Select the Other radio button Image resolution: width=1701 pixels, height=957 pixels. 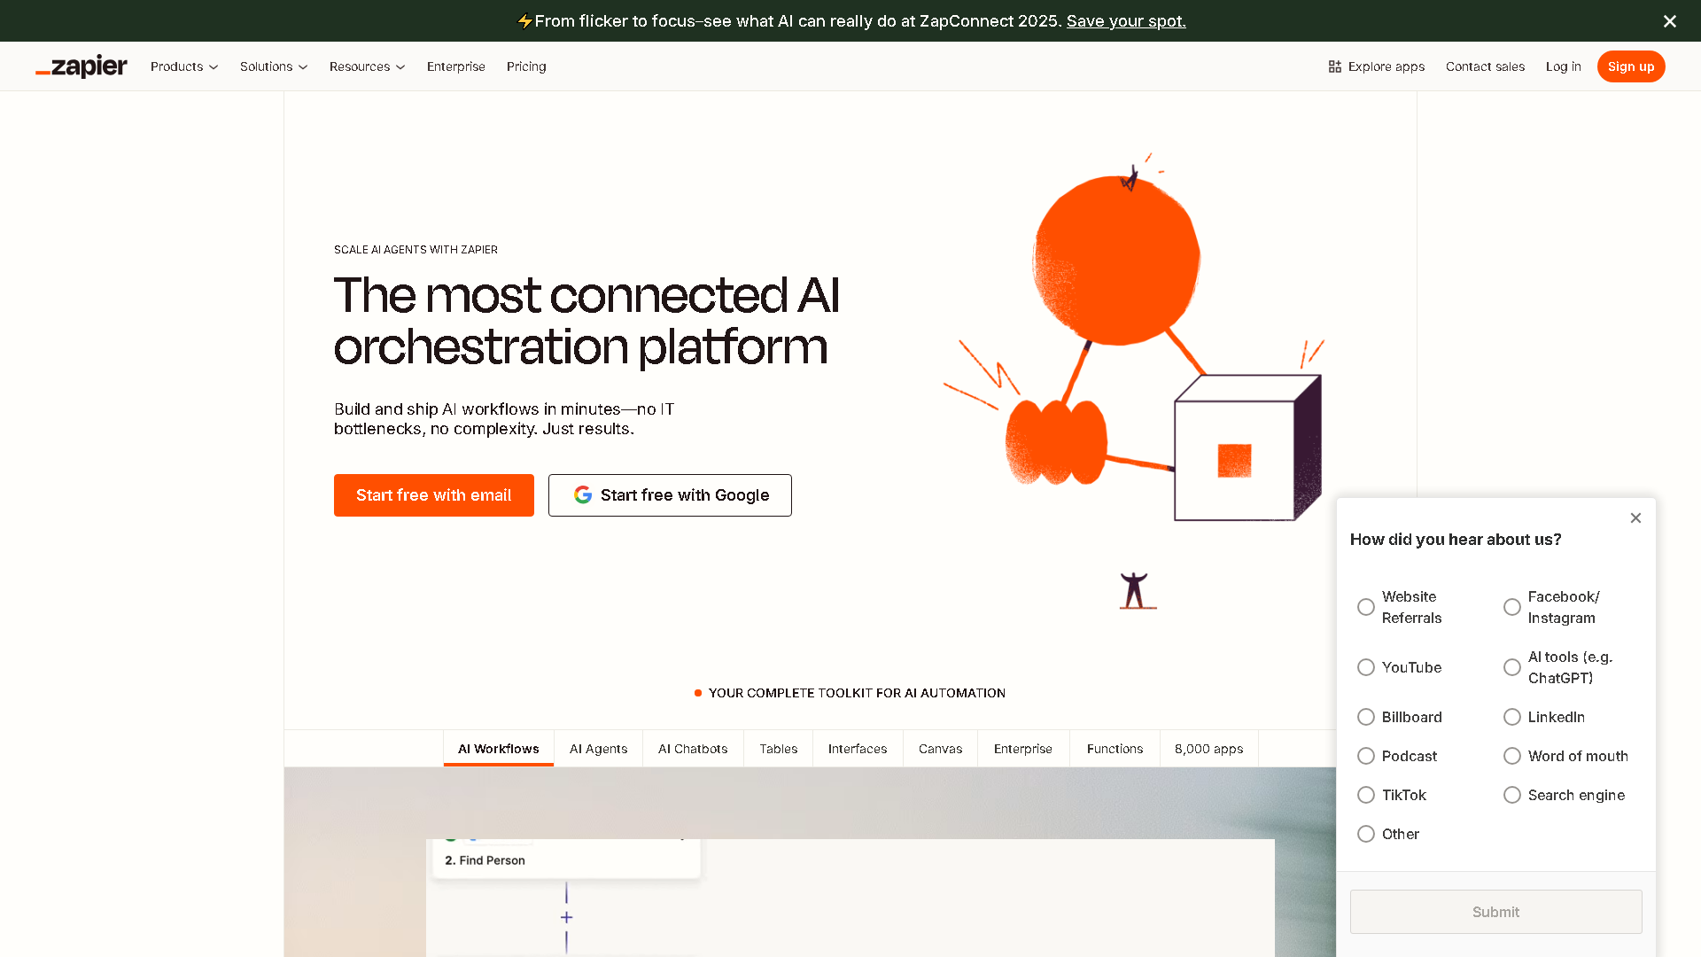(x=1365, y=834)
